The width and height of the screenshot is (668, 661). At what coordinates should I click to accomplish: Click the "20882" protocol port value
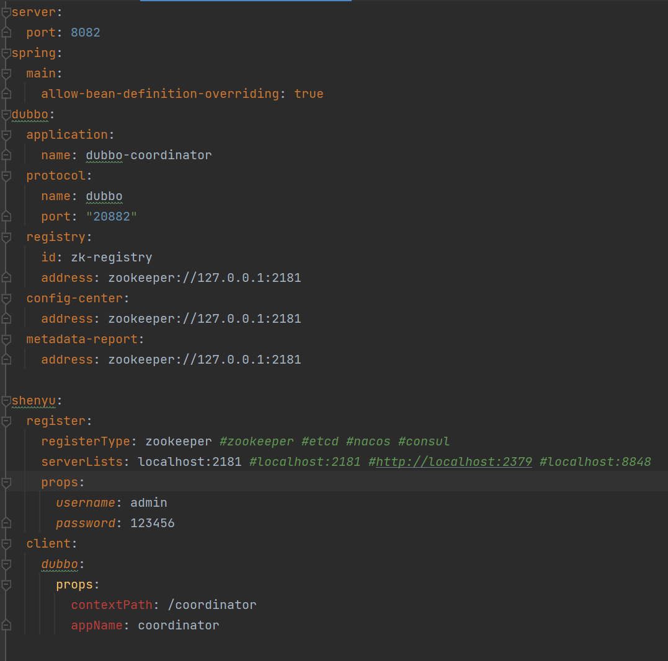point(111,217)
